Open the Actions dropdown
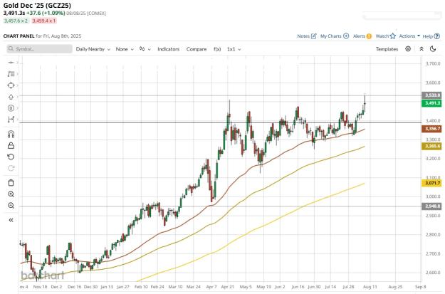Screen dimensions: 445x294 pyautogui.click(x=409, y=36)
